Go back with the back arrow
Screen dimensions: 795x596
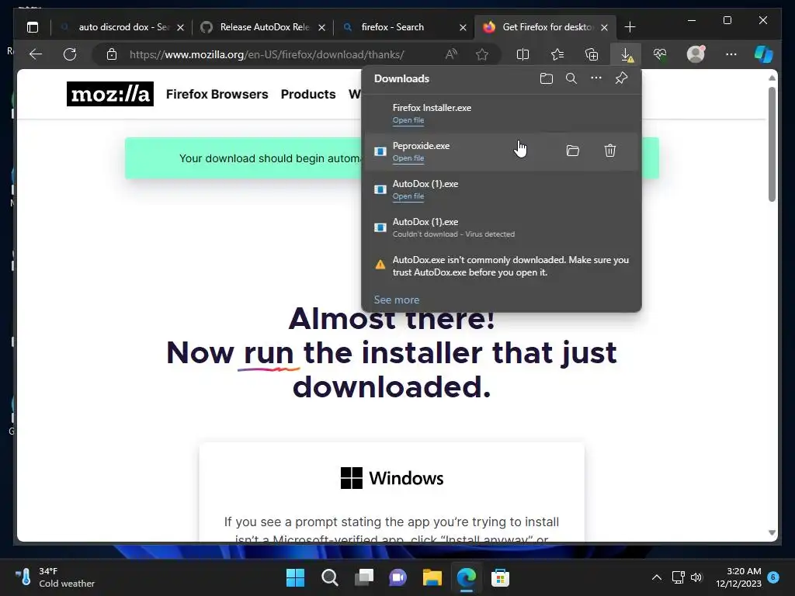pos(36,54)
